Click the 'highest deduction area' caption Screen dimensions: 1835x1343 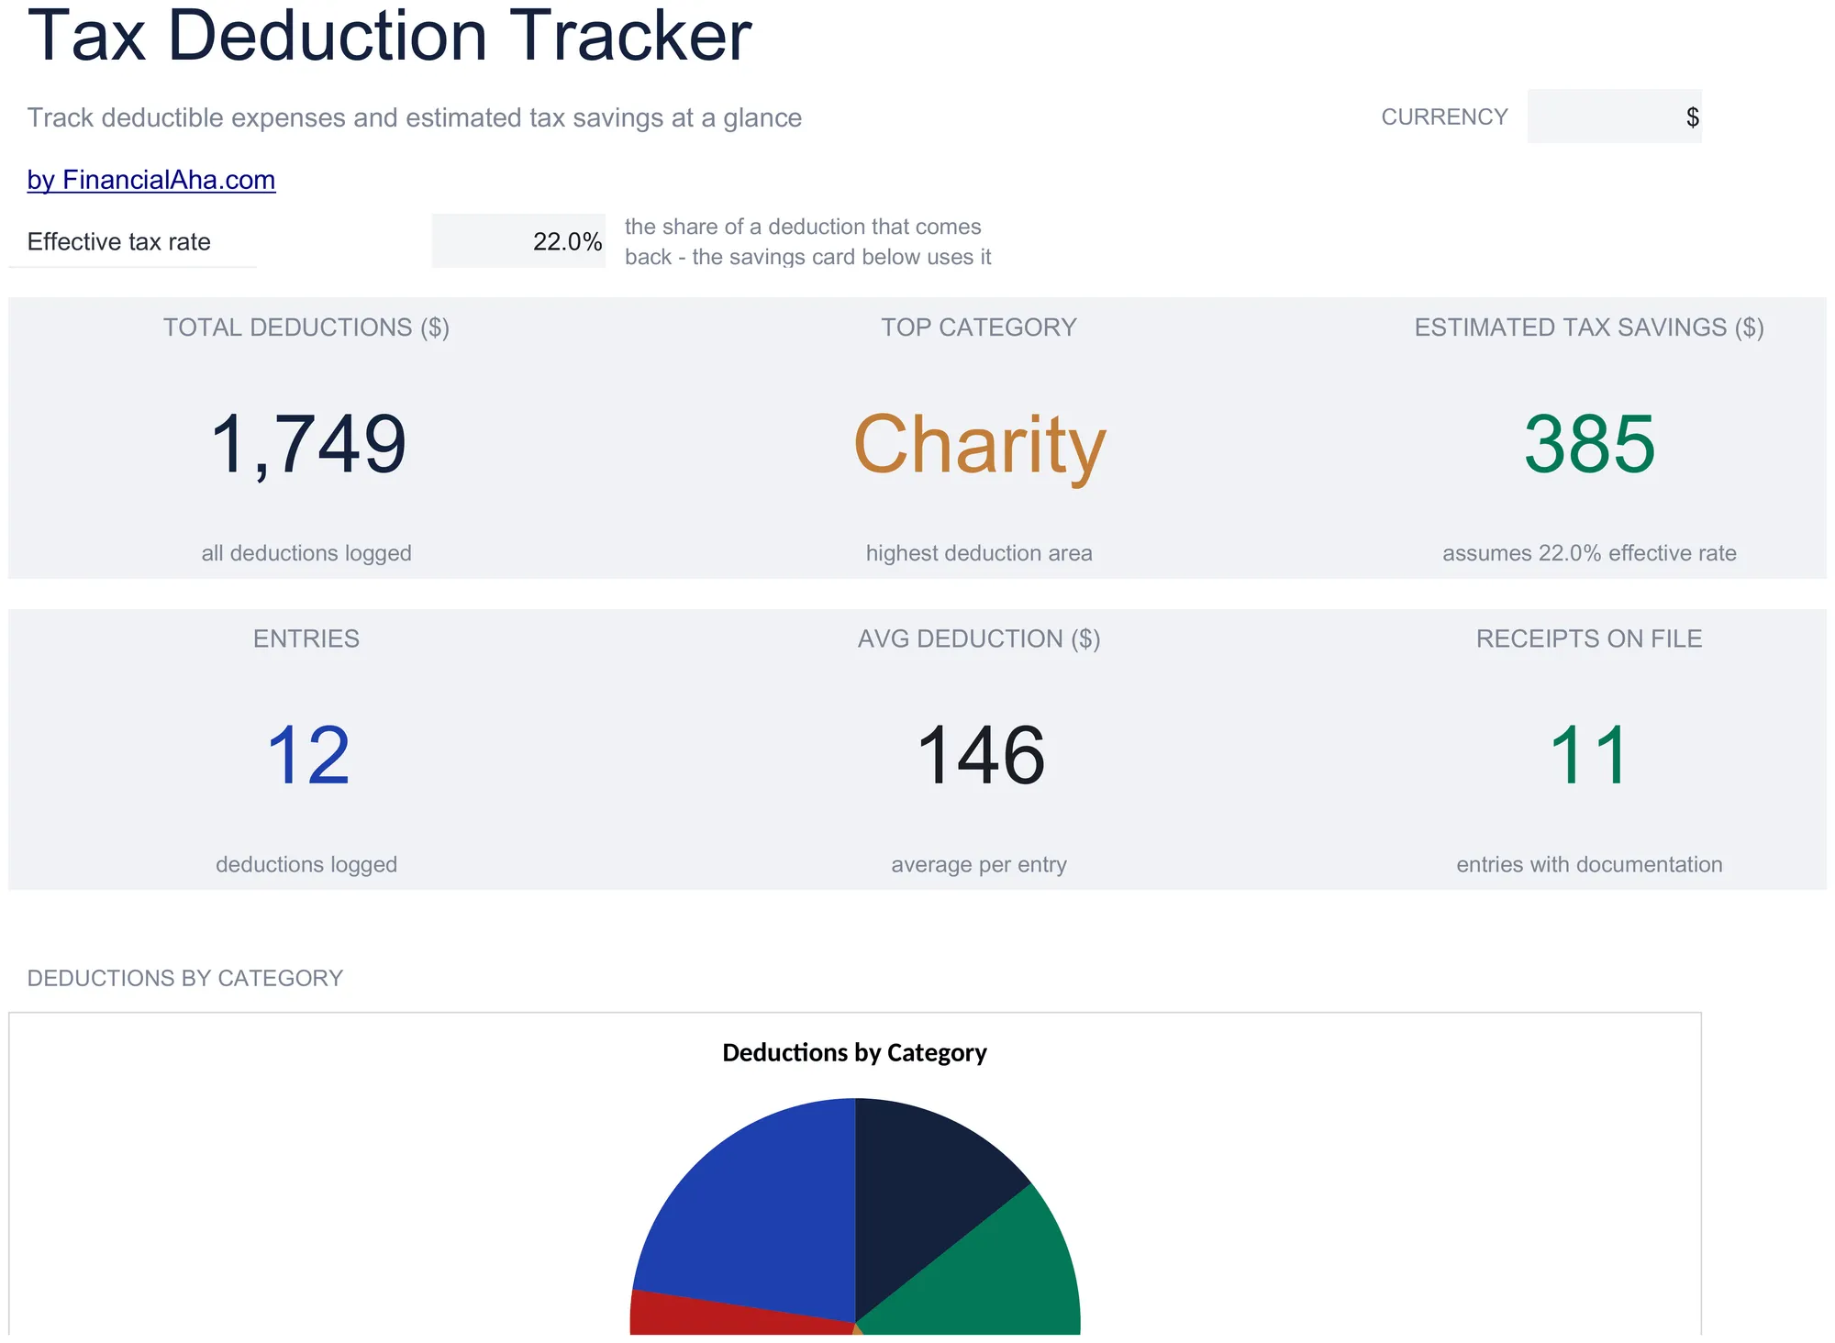point(979,553)
